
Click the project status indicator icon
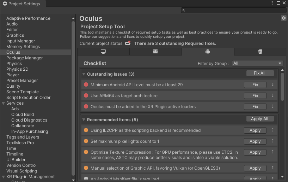pyautogui.click(x=128, y=43)
